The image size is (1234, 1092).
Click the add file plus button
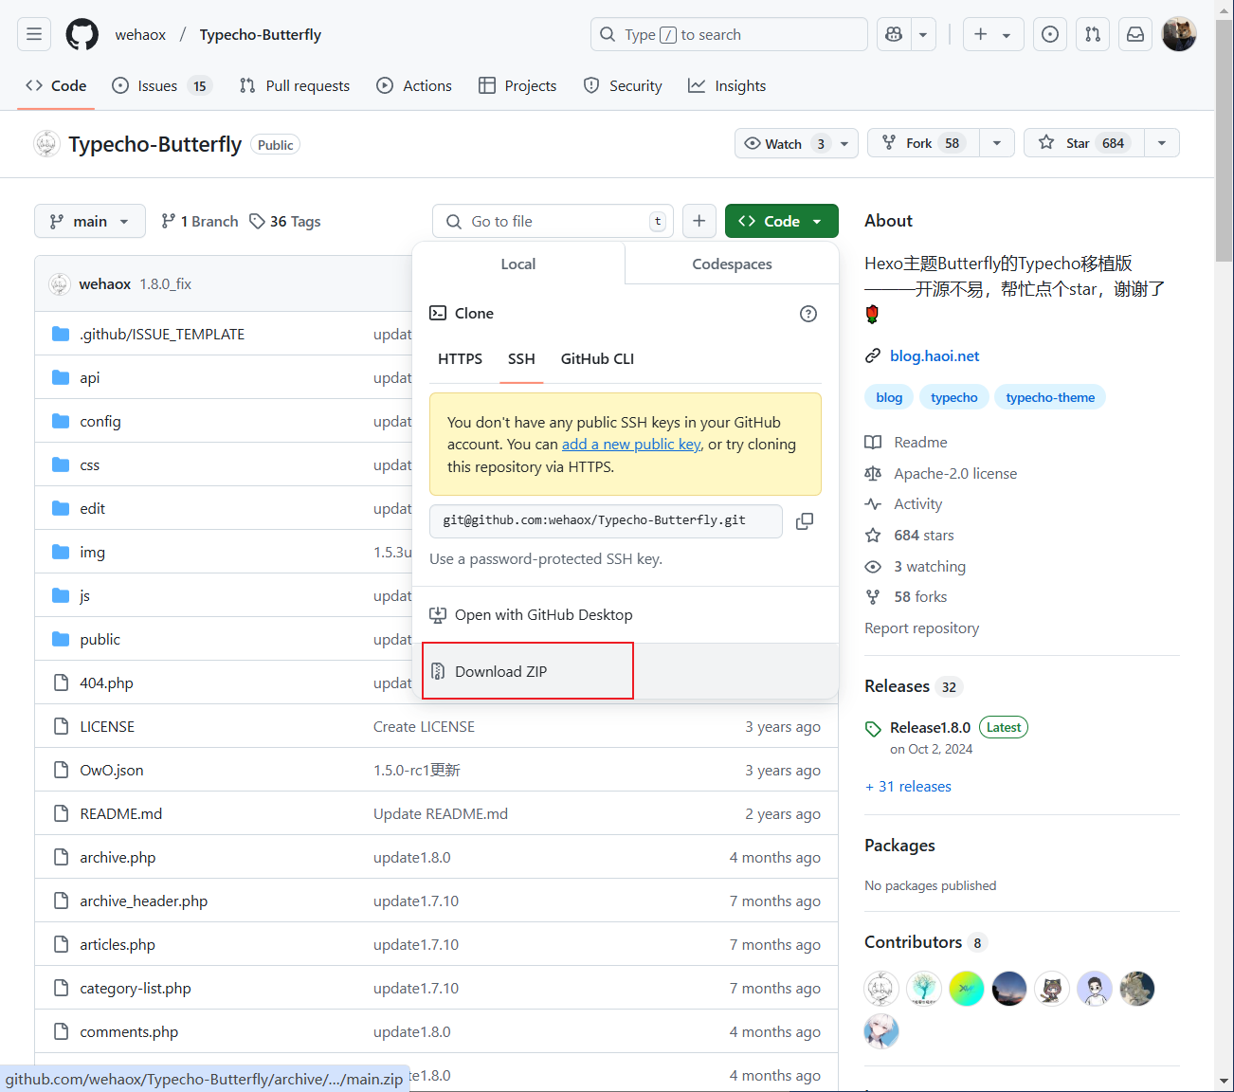point(699,221)
